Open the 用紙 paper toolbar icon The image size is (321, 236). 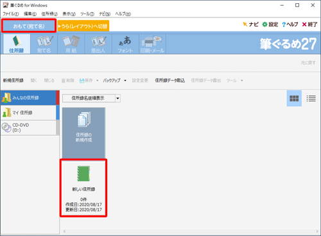pyautogui.click(x=71, y=44)
